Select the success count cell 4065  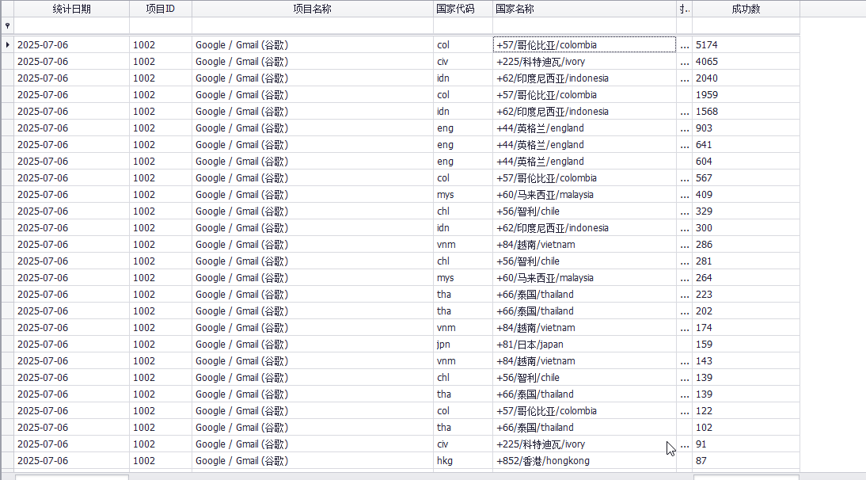pyautogui.click(x=746, y=61)
